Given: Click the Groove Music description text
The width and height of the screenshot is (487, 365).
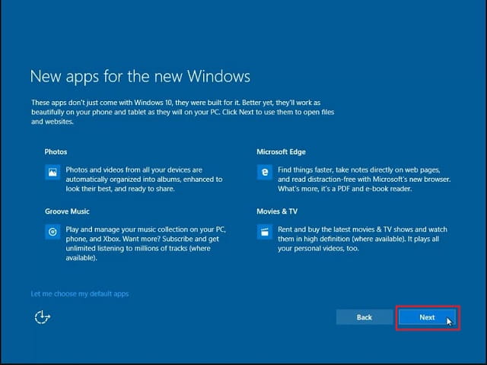Looking at the screenshot, I should [145, 243].
